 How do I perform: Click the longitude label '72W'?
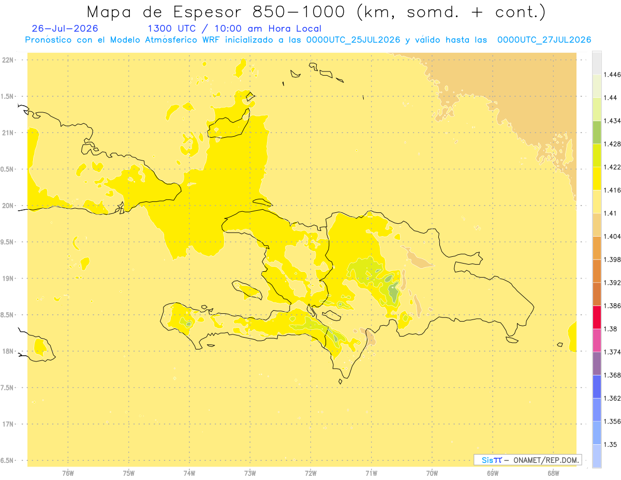(310, 473)
